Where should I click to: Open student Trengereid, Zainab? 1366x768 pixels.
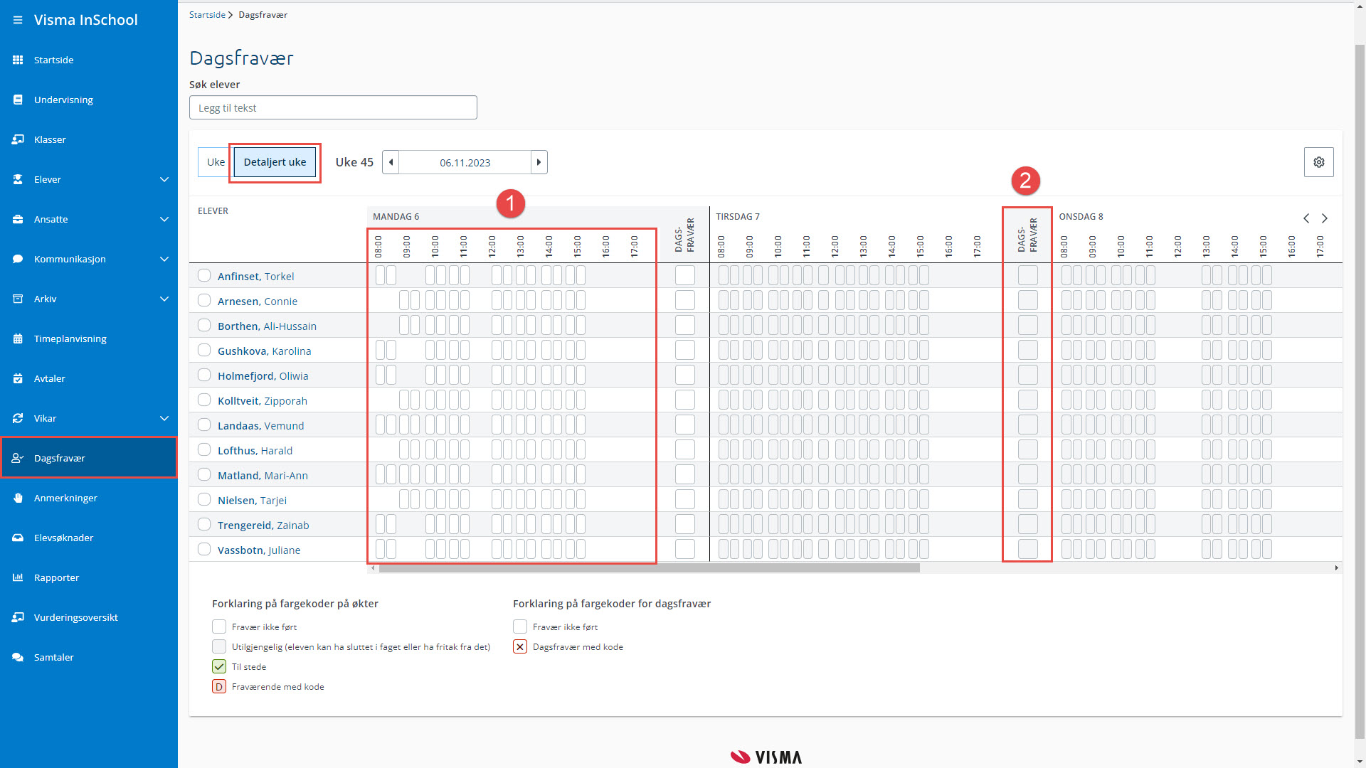click(x=263, y=525)
